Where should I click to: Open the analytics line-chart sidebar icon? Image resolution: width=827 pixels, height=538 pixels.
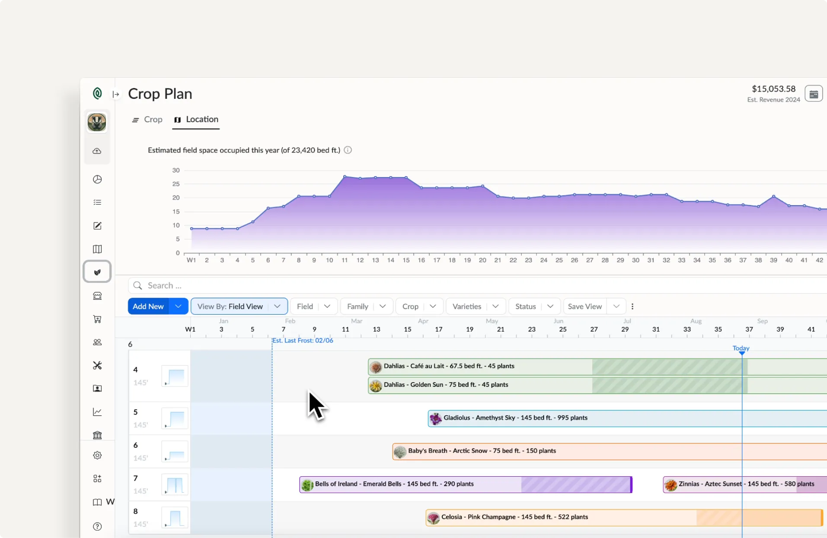(x=97, y=412)
